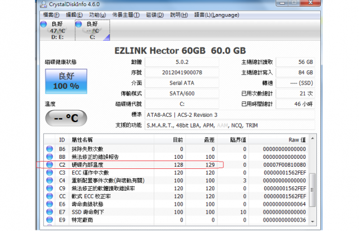
Task: Close the CrystalDiskInfo window
Action: click(x=310, y=3)
